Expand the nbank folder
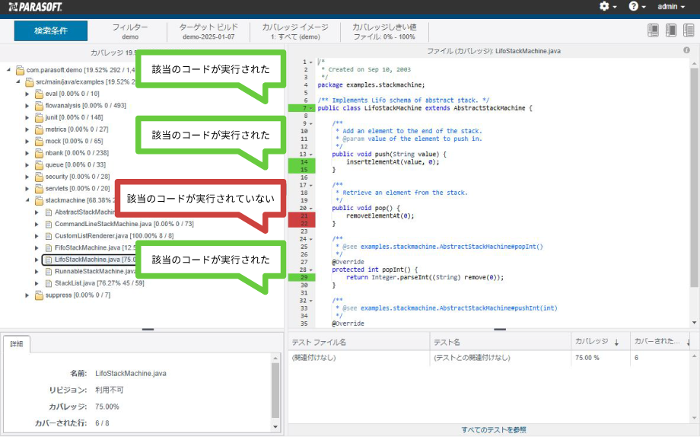This screenshot has height=437, width=700. click(27, 153)
